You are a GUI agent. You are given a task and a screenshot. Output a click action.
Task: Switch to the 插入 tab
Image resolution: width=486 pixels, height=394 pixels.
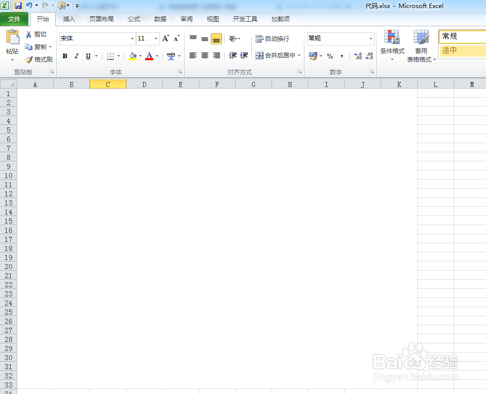(x=69, y=19)
